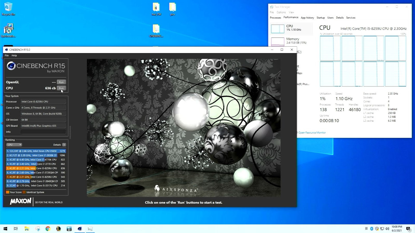
Task: Switch to Task Manager via its taskbar icon
Action: tap(90, 229)
